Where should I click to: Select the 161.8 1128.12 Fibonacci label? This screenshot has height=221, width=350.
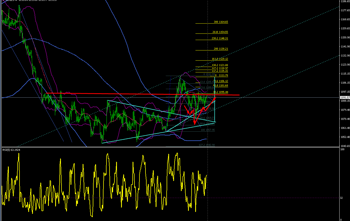[x=220, y=59]
